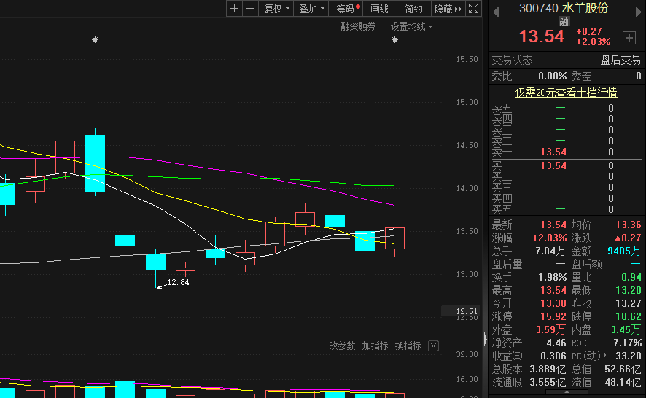The image size is (646, 398).
Task: Open the 复权 dropdown
Action: (x=277, y=9)
